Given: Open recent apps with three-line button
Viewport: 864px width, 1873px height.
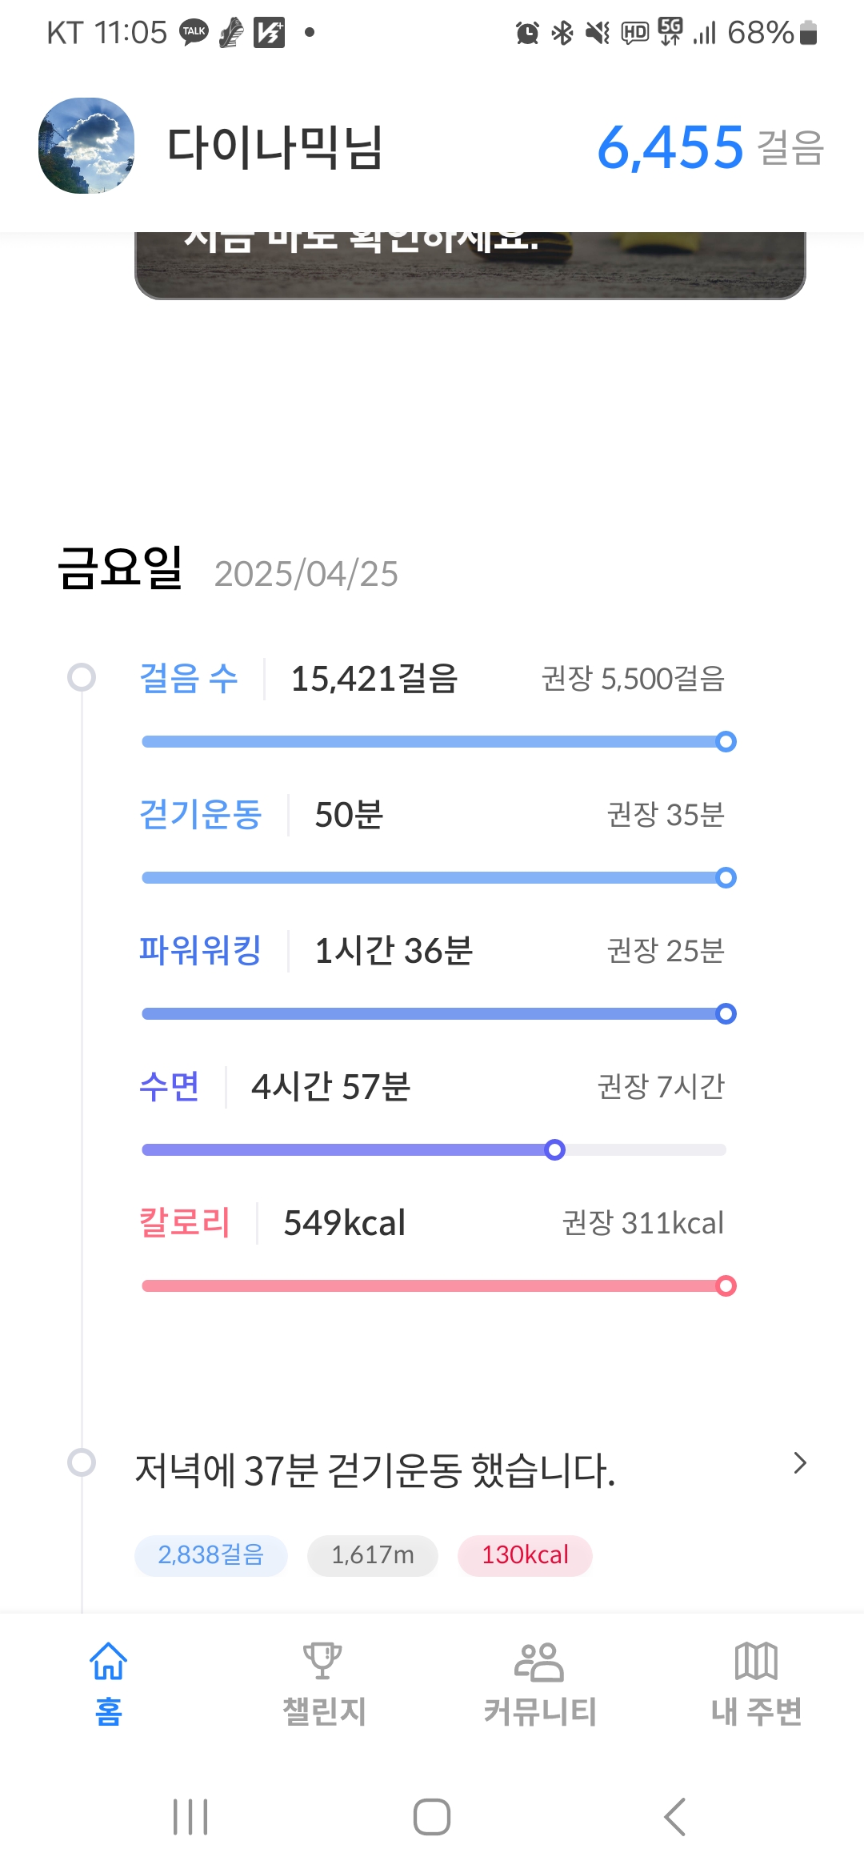Looking at the screenshot, I should click(190, 1817).
